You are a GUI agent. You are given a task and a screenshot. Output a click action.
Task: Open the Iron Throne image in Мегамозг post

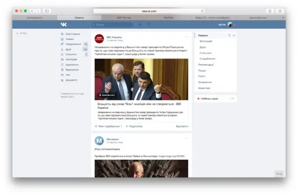(142, 169)
